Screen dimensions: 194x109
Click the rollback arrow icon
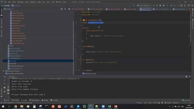(185, 5)
